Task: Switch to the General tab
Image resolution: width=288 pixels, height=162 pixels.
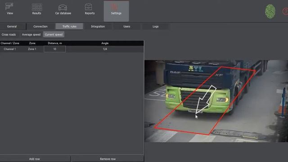Action: (12, 27)
